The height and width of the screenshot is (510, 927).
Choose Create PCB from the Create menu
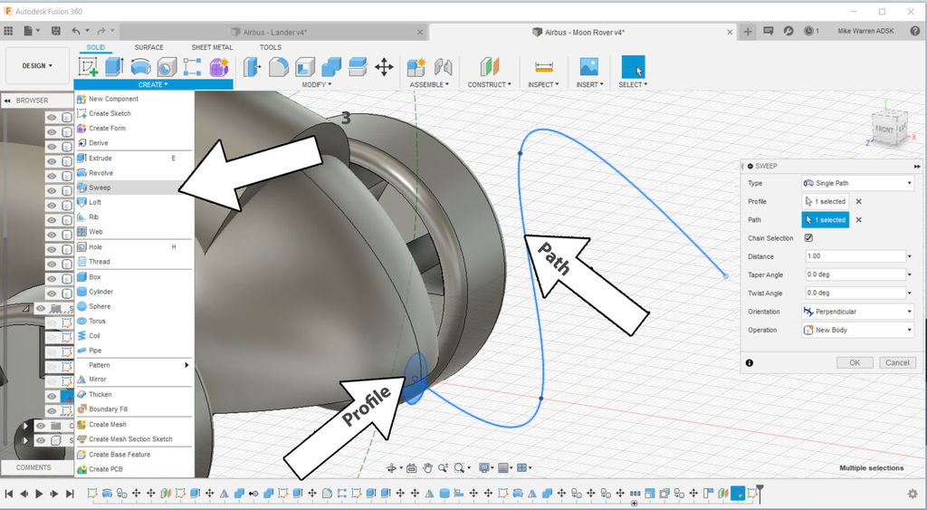[134, 469]
